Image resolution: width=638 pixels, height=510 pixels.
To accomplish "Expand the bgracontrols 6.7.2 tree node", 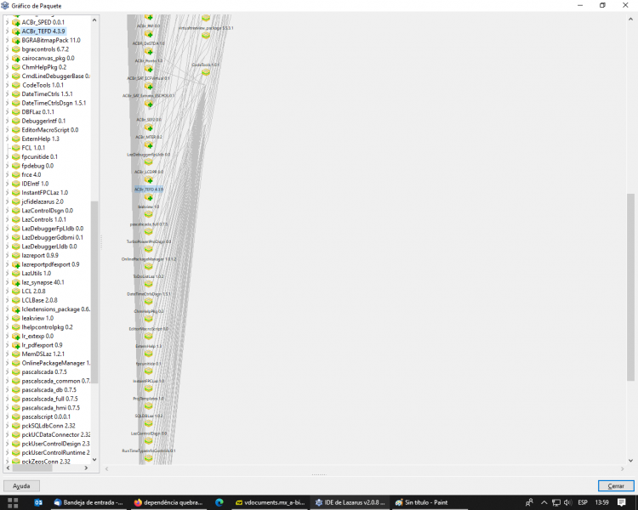I will pyautogui.click(x=8, y=49).
